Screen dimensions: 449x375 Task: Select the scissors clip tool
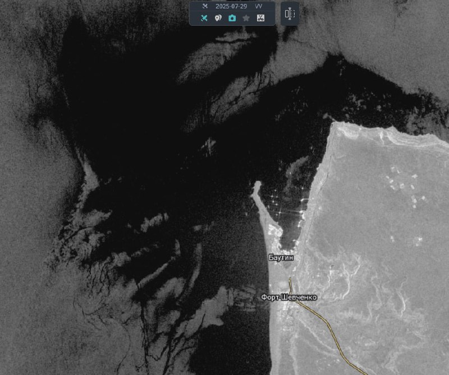pyautogui.click(x=260, y=18)
